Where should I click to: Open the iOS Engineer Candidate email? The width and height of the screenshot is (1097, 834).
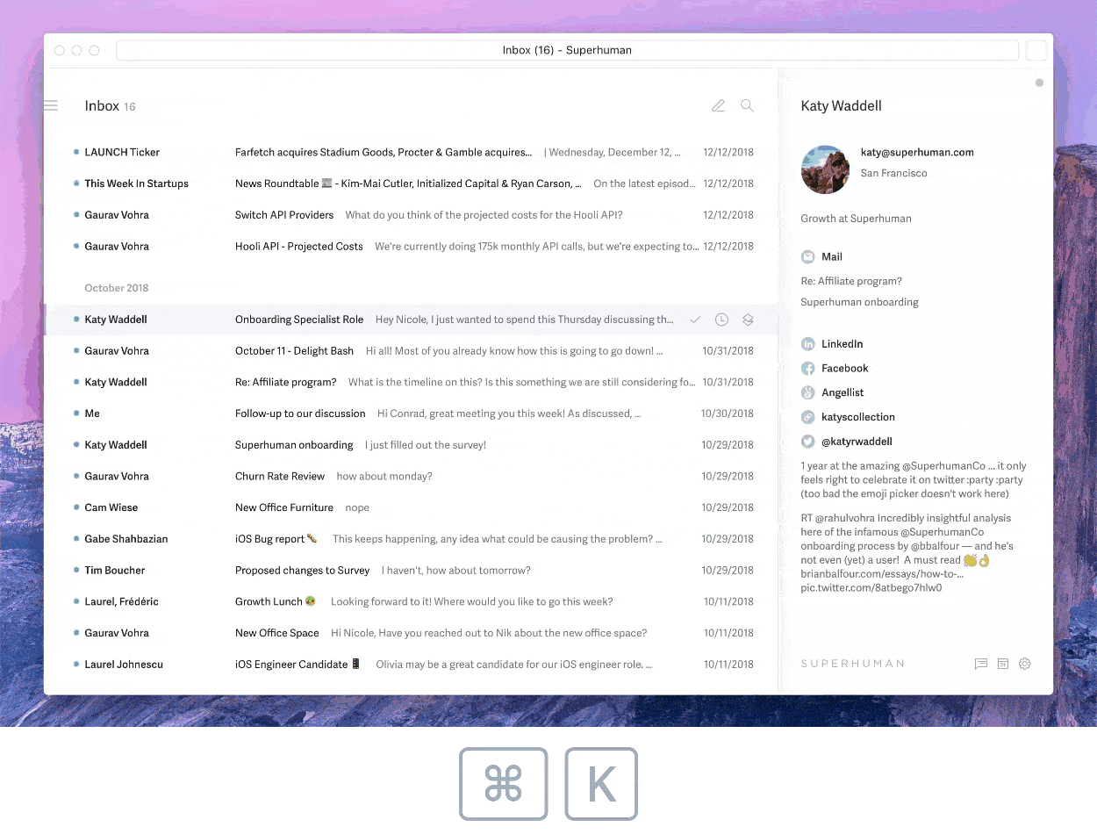tap(411, 665)
